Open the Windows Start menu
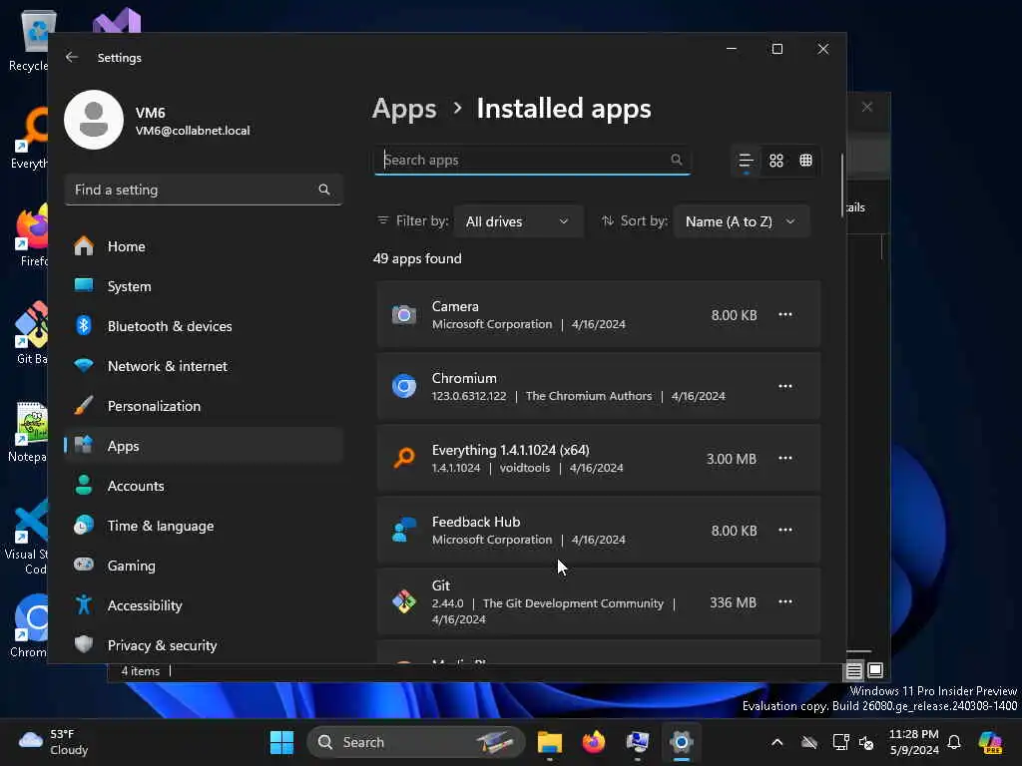 point(281,742)
